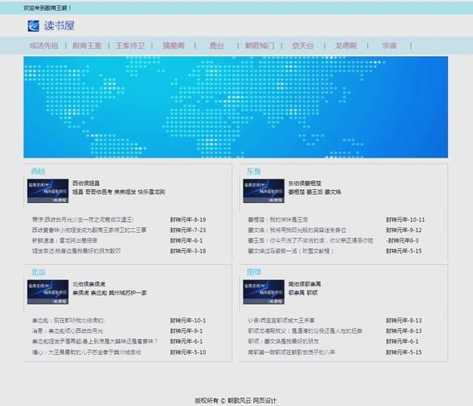Open the 东鲁 article dated 封神元年-5-15

pyautogui.click(x=290, y=251)
